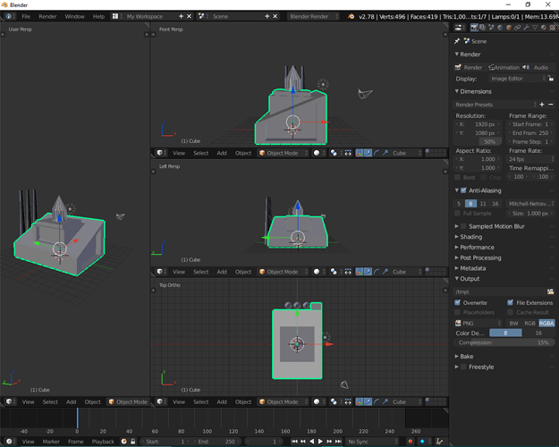The height and width of the screenshot is (447, 559).
Task: Select RGBA color mode button
Action: (546, 323)
